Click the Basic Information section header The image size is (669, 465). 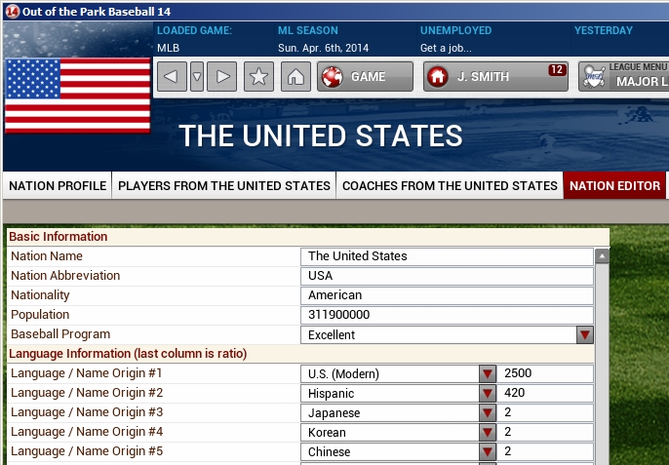pyautogui.click(x=308, y=237)
